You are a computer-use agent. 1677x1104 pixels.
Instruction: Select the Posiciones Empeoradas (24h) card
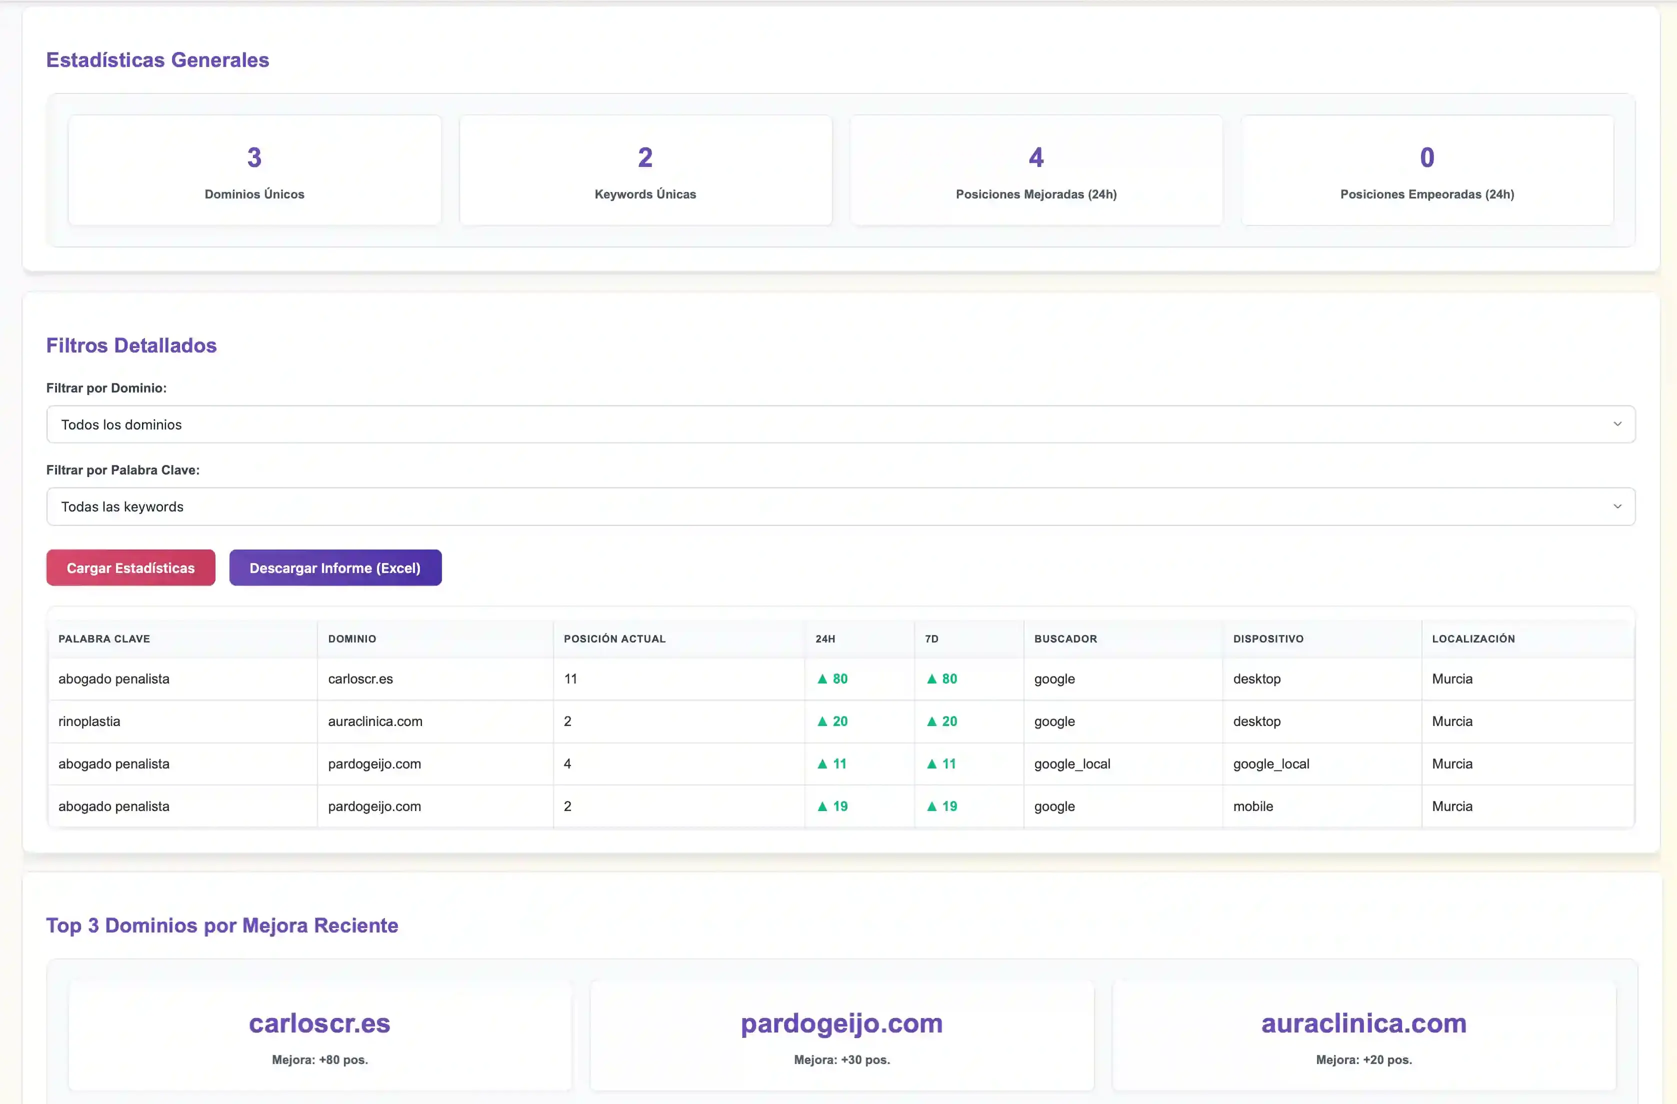click(x=1427, y=170)
